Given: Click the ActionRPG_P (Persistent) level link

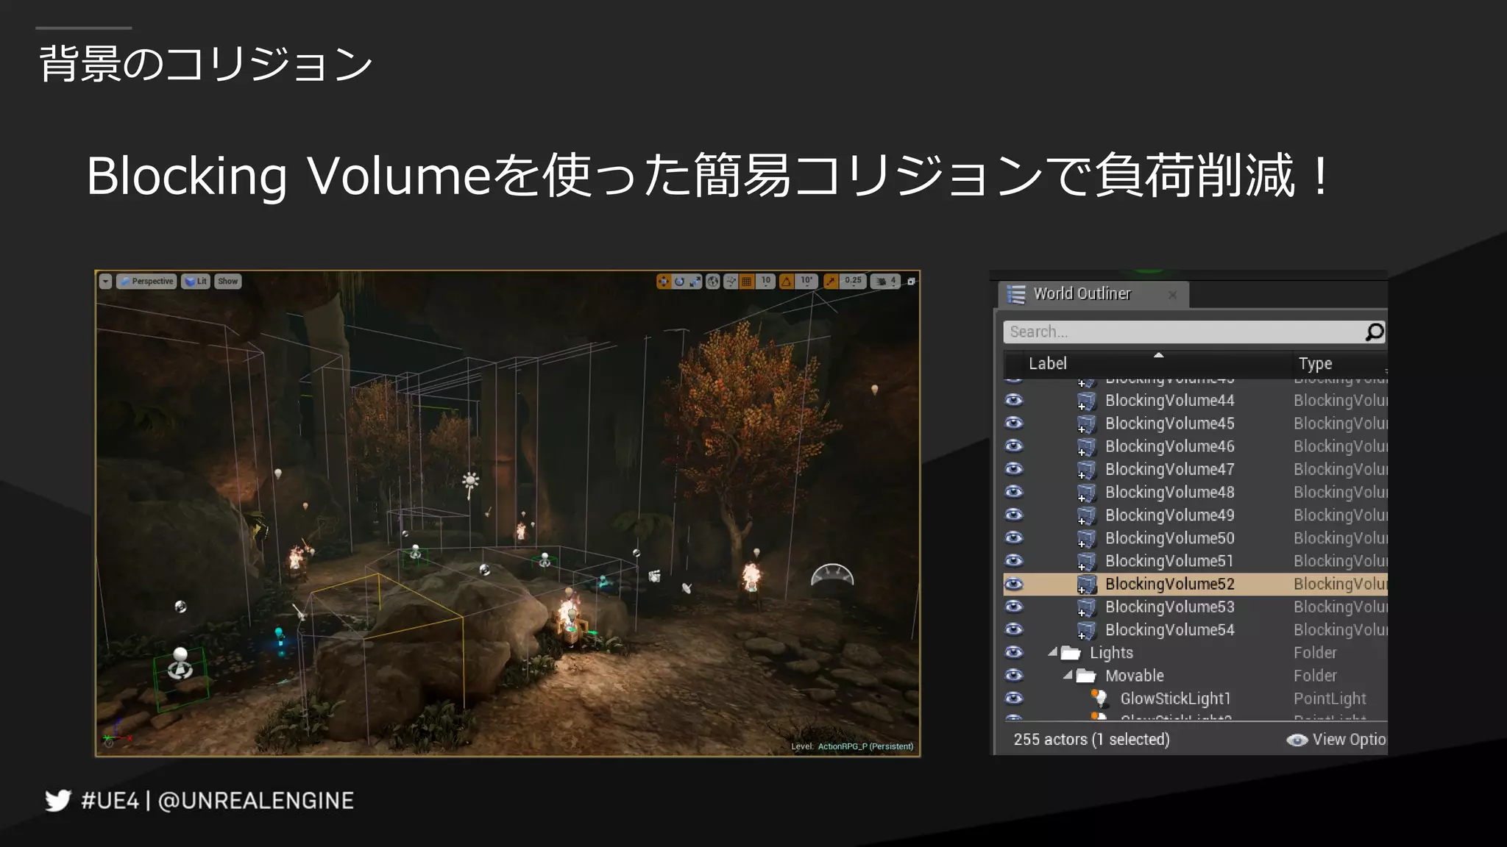Looking at the screenshot, I should [x=865, y=746].
